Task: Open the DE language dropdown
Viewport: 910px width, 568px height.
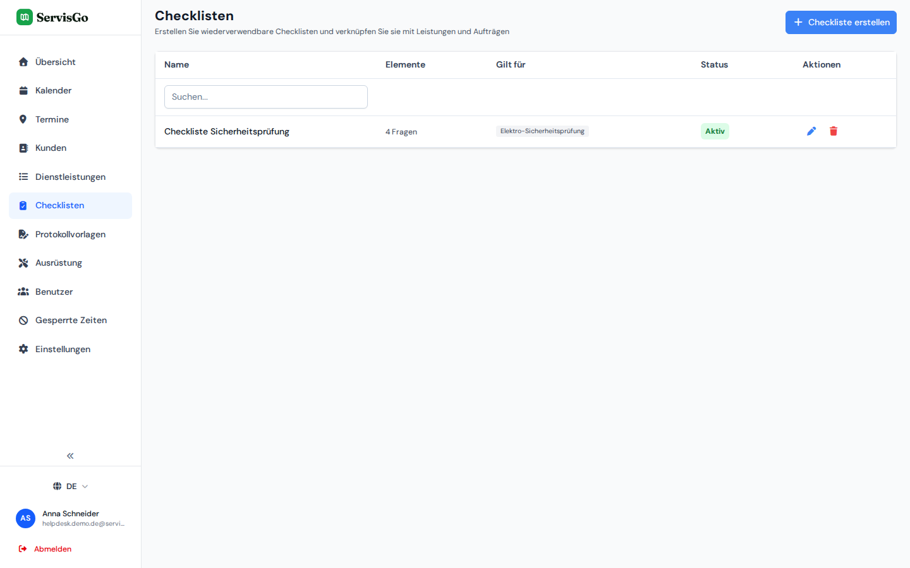Action: coord(71,486)
